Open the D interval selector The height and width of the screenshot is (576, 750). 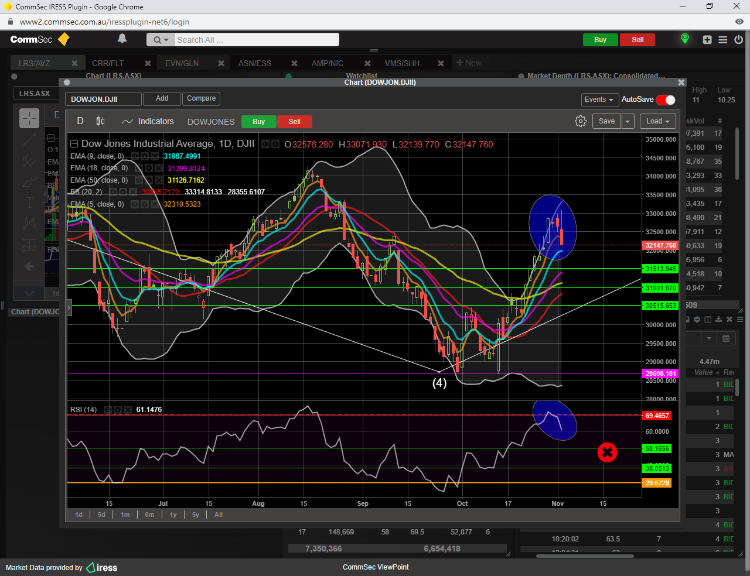pos(80,121)
